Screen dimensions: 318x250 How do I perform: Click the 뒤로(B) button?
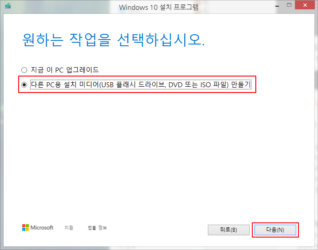point(229,230)
